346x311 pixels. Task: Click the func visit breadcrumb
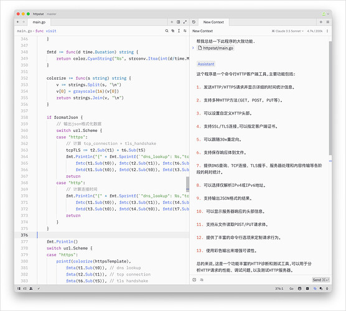pyautogui.click(x=45, y=31)
